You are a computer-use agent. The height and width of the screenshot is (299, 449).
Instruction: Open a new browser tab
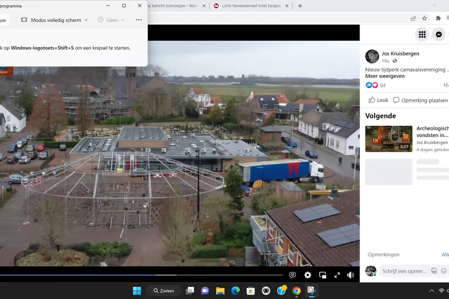coord(300,6)
